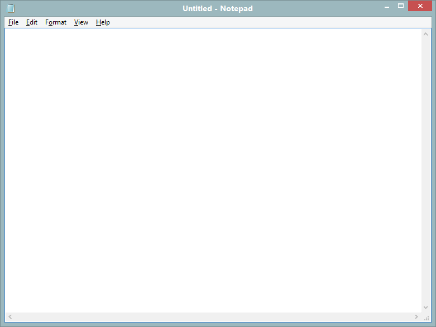
Task: Open the Help menu
Action: pos(103,22)
